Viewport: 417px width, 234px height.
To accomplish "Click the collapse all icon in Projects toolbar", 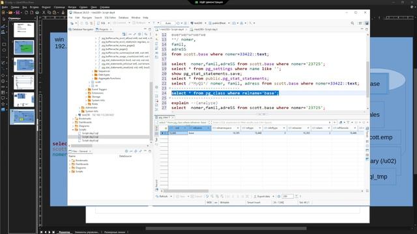I will coord(130,34).
